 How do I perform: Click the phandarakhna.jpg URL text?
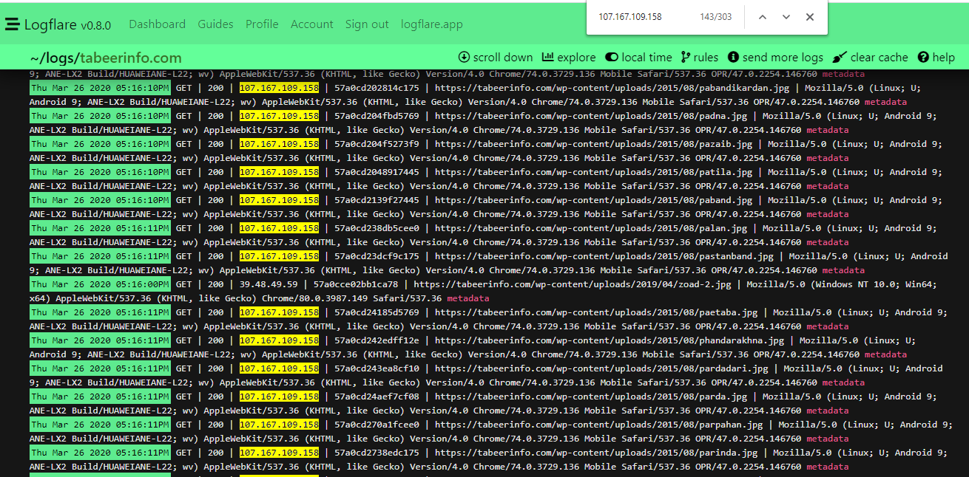pyautogui.click(x=610, y=340)
